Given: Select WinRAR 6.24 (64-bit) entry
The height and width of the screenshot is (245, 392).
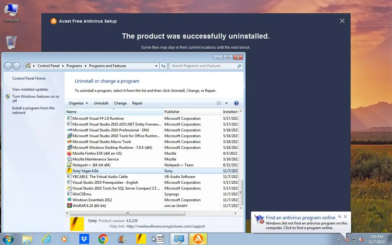Looking at the screenshot, I should tap(152, 206).
